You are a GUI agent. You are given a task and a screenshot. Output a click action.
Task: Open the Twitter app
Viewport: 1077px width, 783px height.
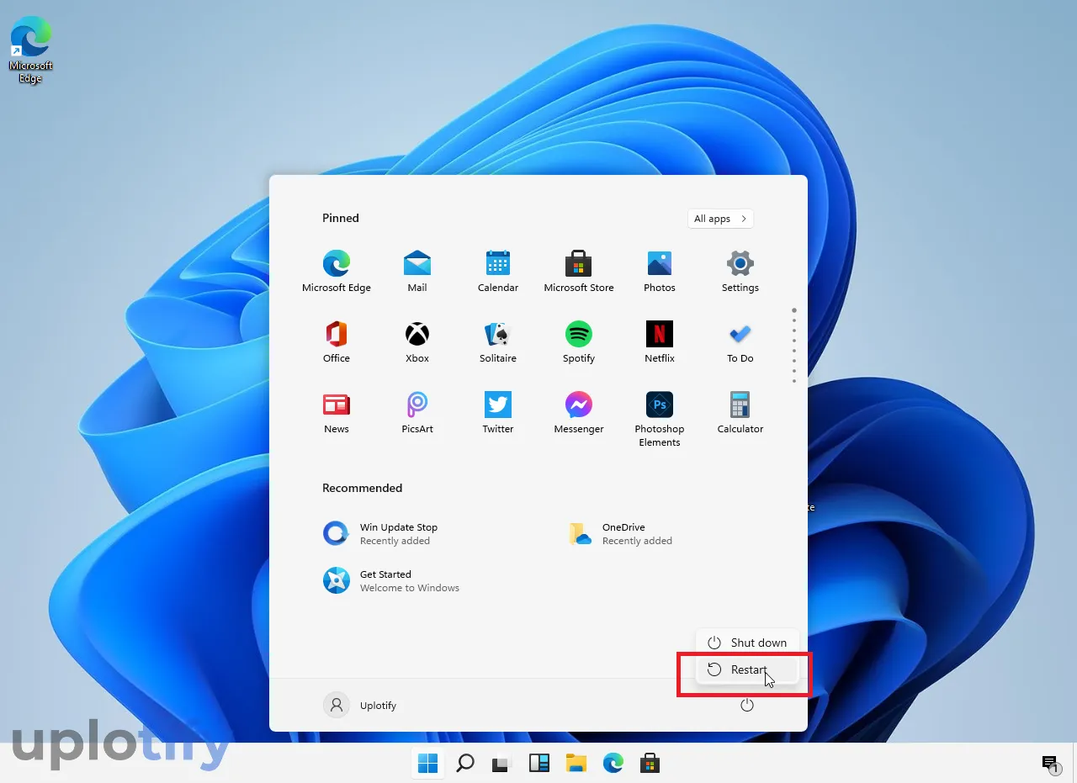tap(498, 413)
